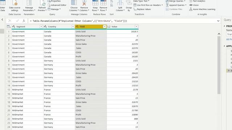The image size is (232, 130).
Task: Open Azure Machine Learning
Action: tap(202, 9)
